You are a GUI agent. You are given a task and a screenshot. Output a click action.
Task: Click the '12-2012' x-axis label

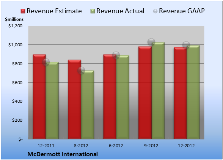pyautogui.click(x=186, y=146)
